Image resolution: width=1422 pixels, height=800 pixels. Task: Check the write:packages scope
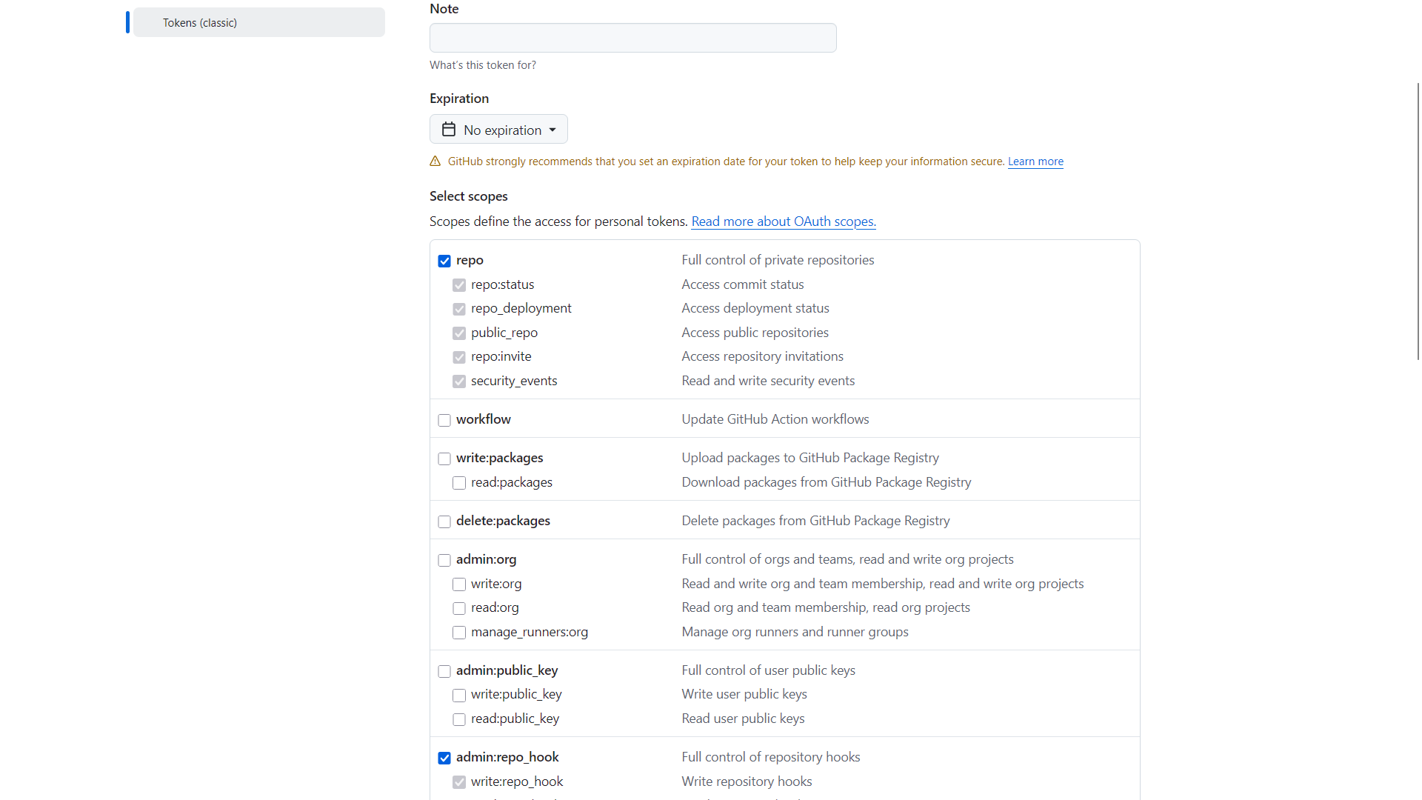point(444,459)
